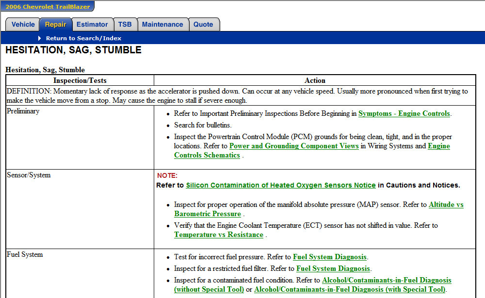Open Fuel System Diagnosis link for restricted filter
The height and width of the screenshot is (298, 485).
click(x=333, y=268)
